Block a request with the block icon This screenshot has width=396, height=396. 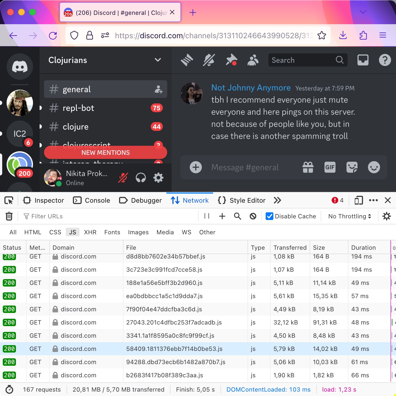[253, 216]
